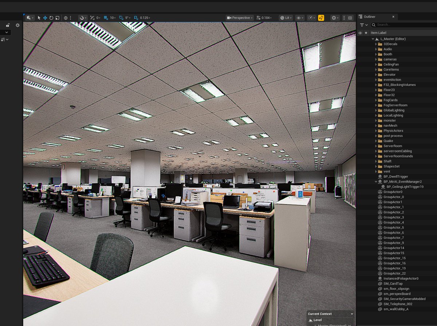Select the CoreItems folder row

point(397,69)
